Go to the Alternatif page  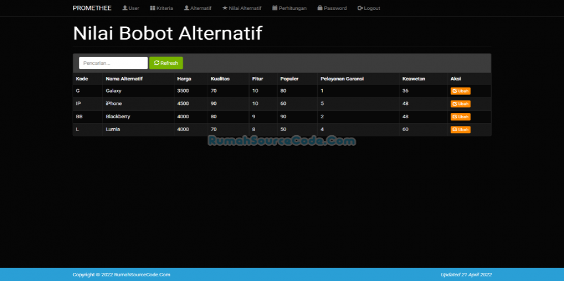click(197, 8)
